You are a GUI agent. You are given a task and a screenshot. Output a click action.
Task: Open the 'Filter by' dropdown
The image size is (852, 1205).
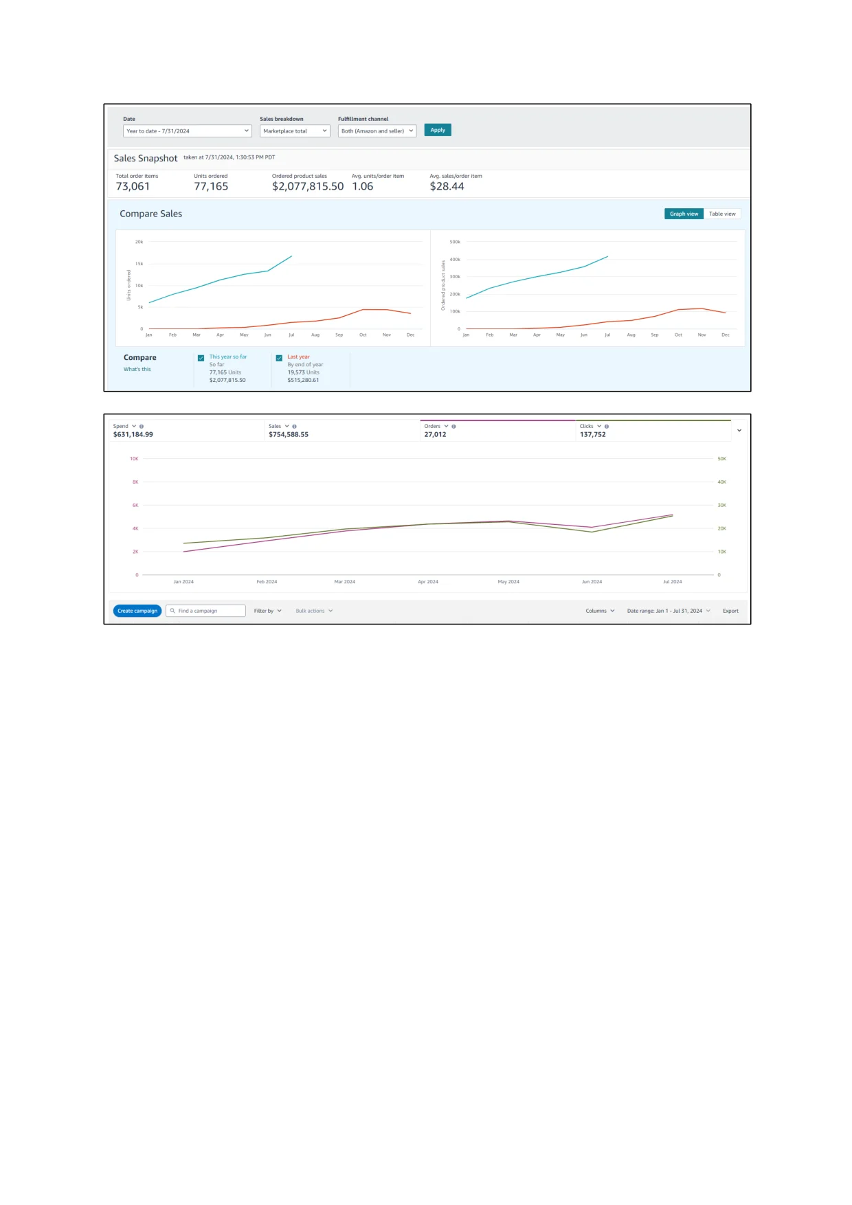coord(268,611)
